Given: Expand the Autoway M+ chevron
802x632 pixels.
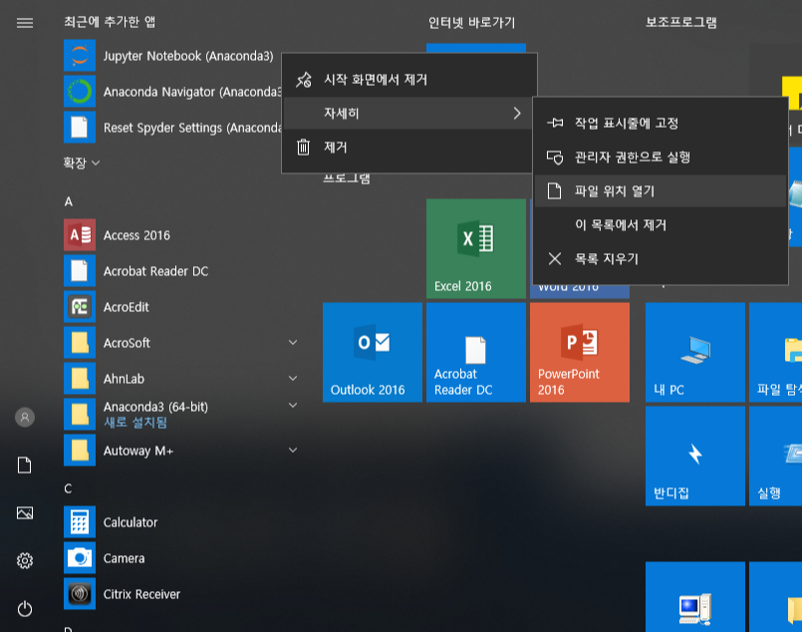Looking at the screenshot, I should pos(293,450).
